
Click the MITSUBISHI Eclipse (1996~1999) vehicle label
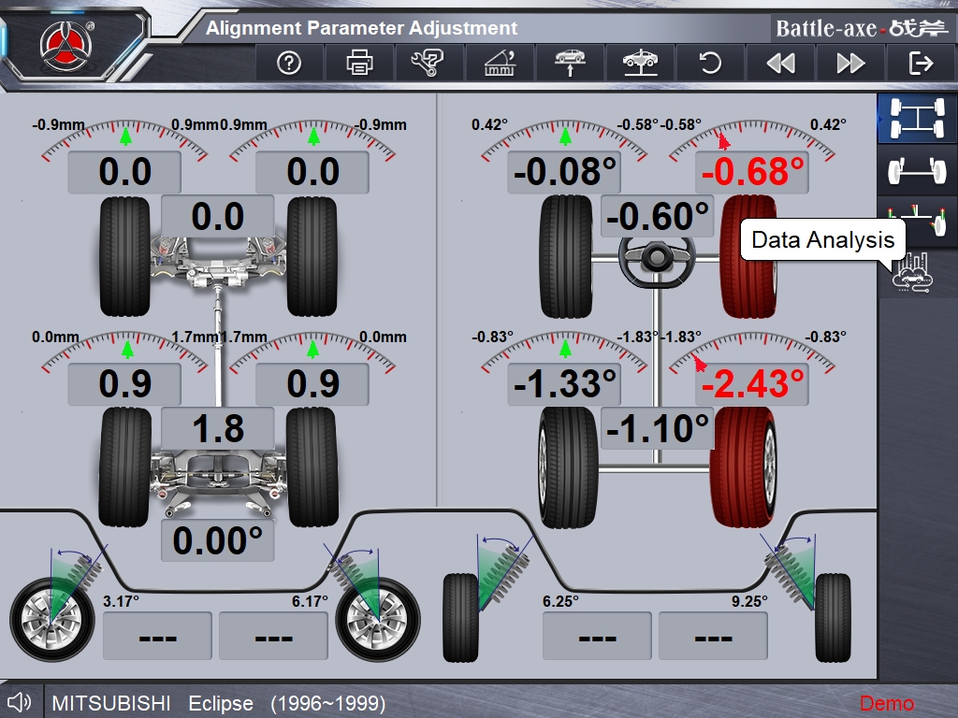click(219, 703)
